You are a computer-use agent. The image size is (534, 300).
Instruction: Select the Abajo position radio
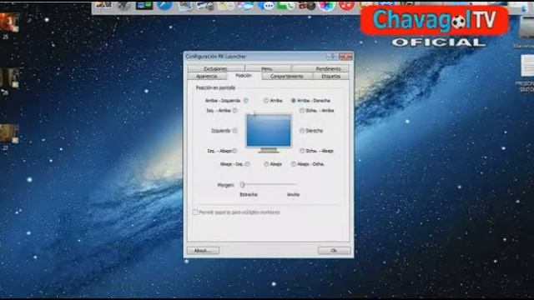266,164
